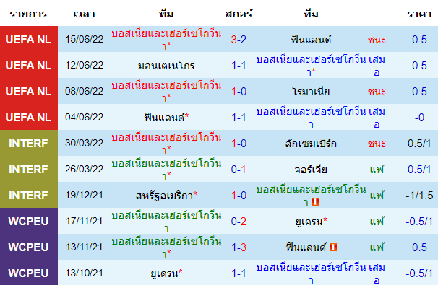Click home team ยูเครน* on 13/10/21

(x=166, y=273)
